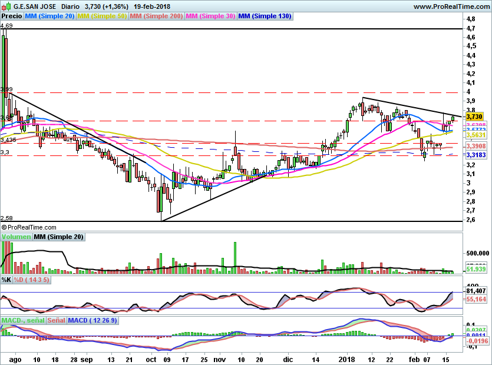Screen dimensions: 492x365
Task: Click the 81,407 stochastic value tag
Action: click(x=476, y=291)
